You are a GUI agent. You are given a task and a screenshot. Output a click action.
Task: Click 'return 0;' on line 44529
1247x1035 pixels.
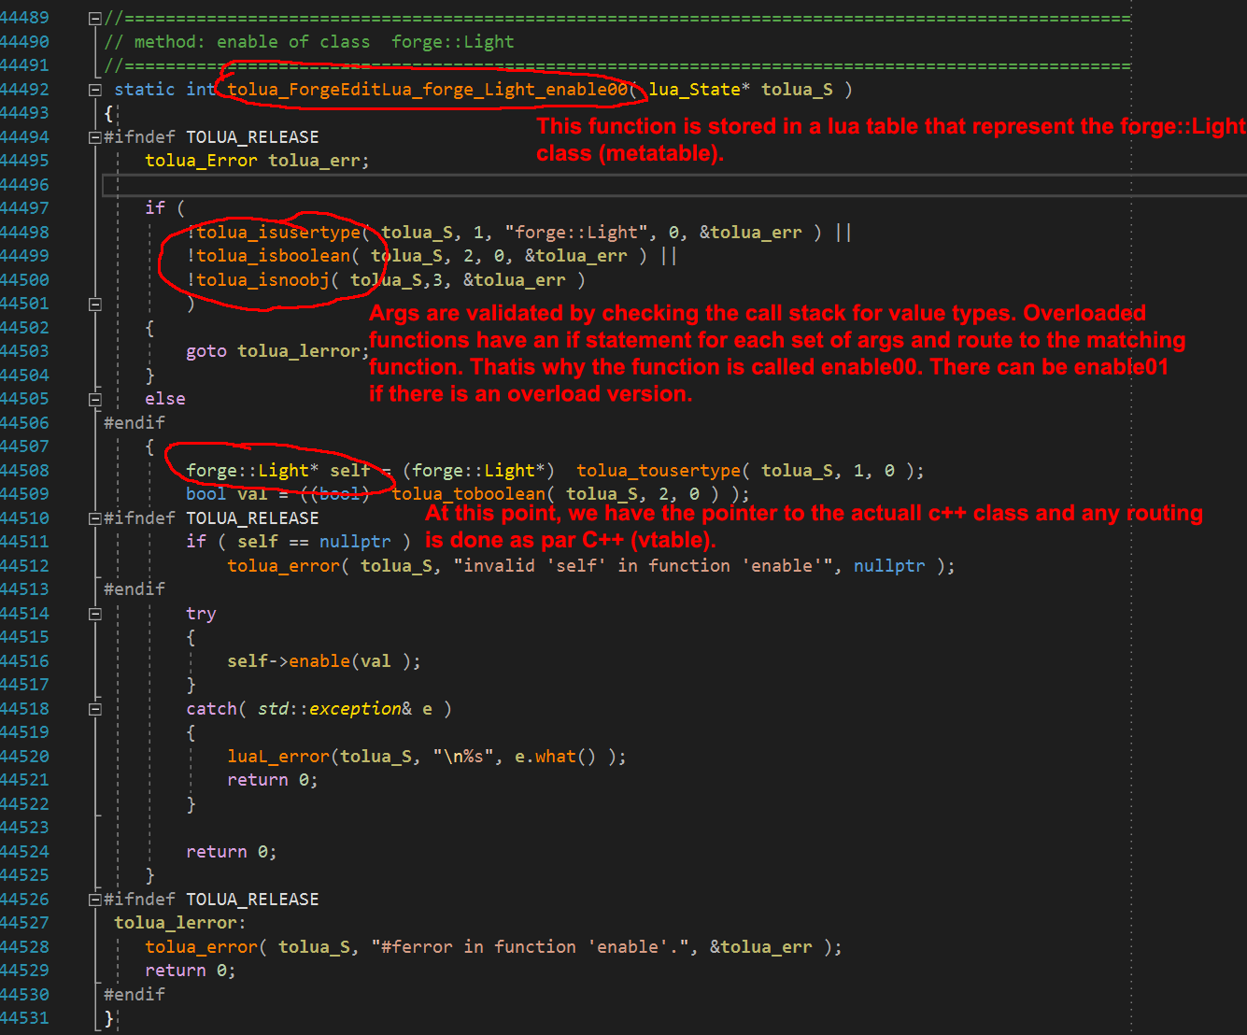coord(191,971)
